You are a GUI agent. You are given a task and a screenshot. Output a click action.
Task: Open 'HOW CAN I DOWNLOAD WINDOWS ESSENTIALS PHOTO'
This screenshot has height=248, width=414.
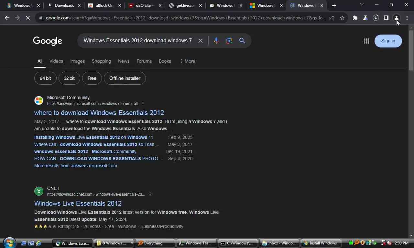99,159
